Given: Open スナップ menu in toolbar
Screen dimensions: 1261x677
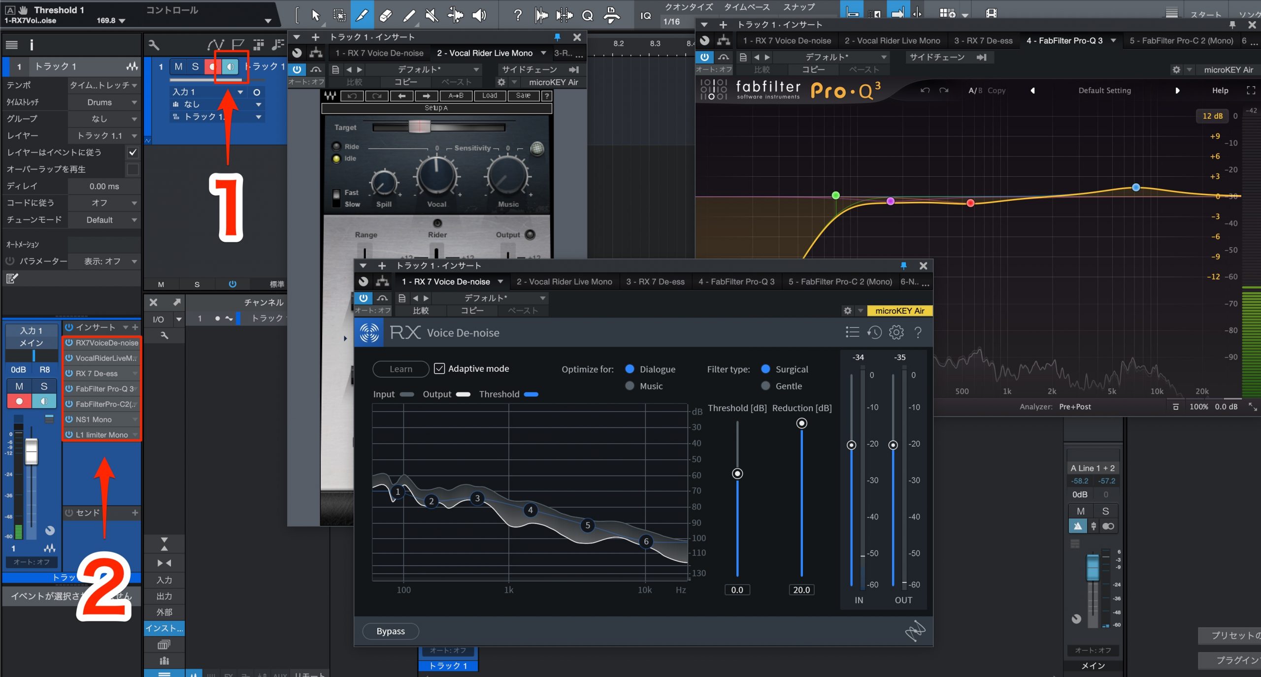Looking at the screenshot, I should 799,7.
